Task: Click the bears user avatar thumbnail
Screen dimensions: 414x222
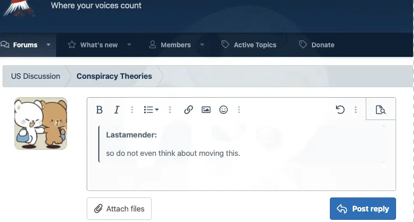Action: click(41, 123)
